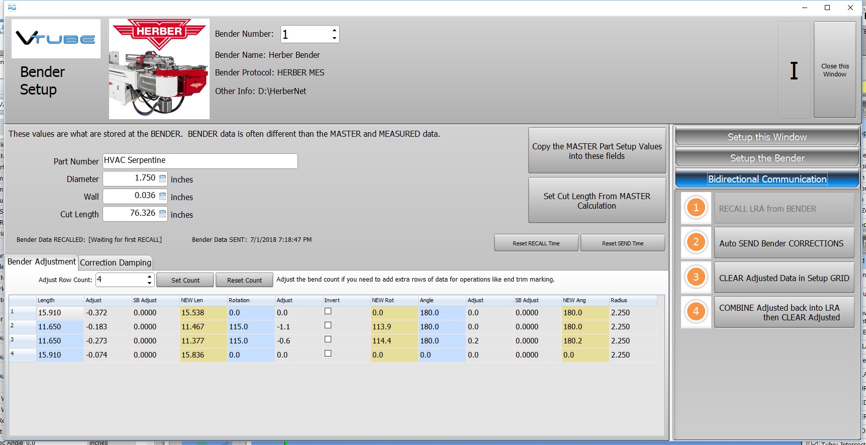
Task: Enable Invert checkbox in row 2
Action: point(328,325)
